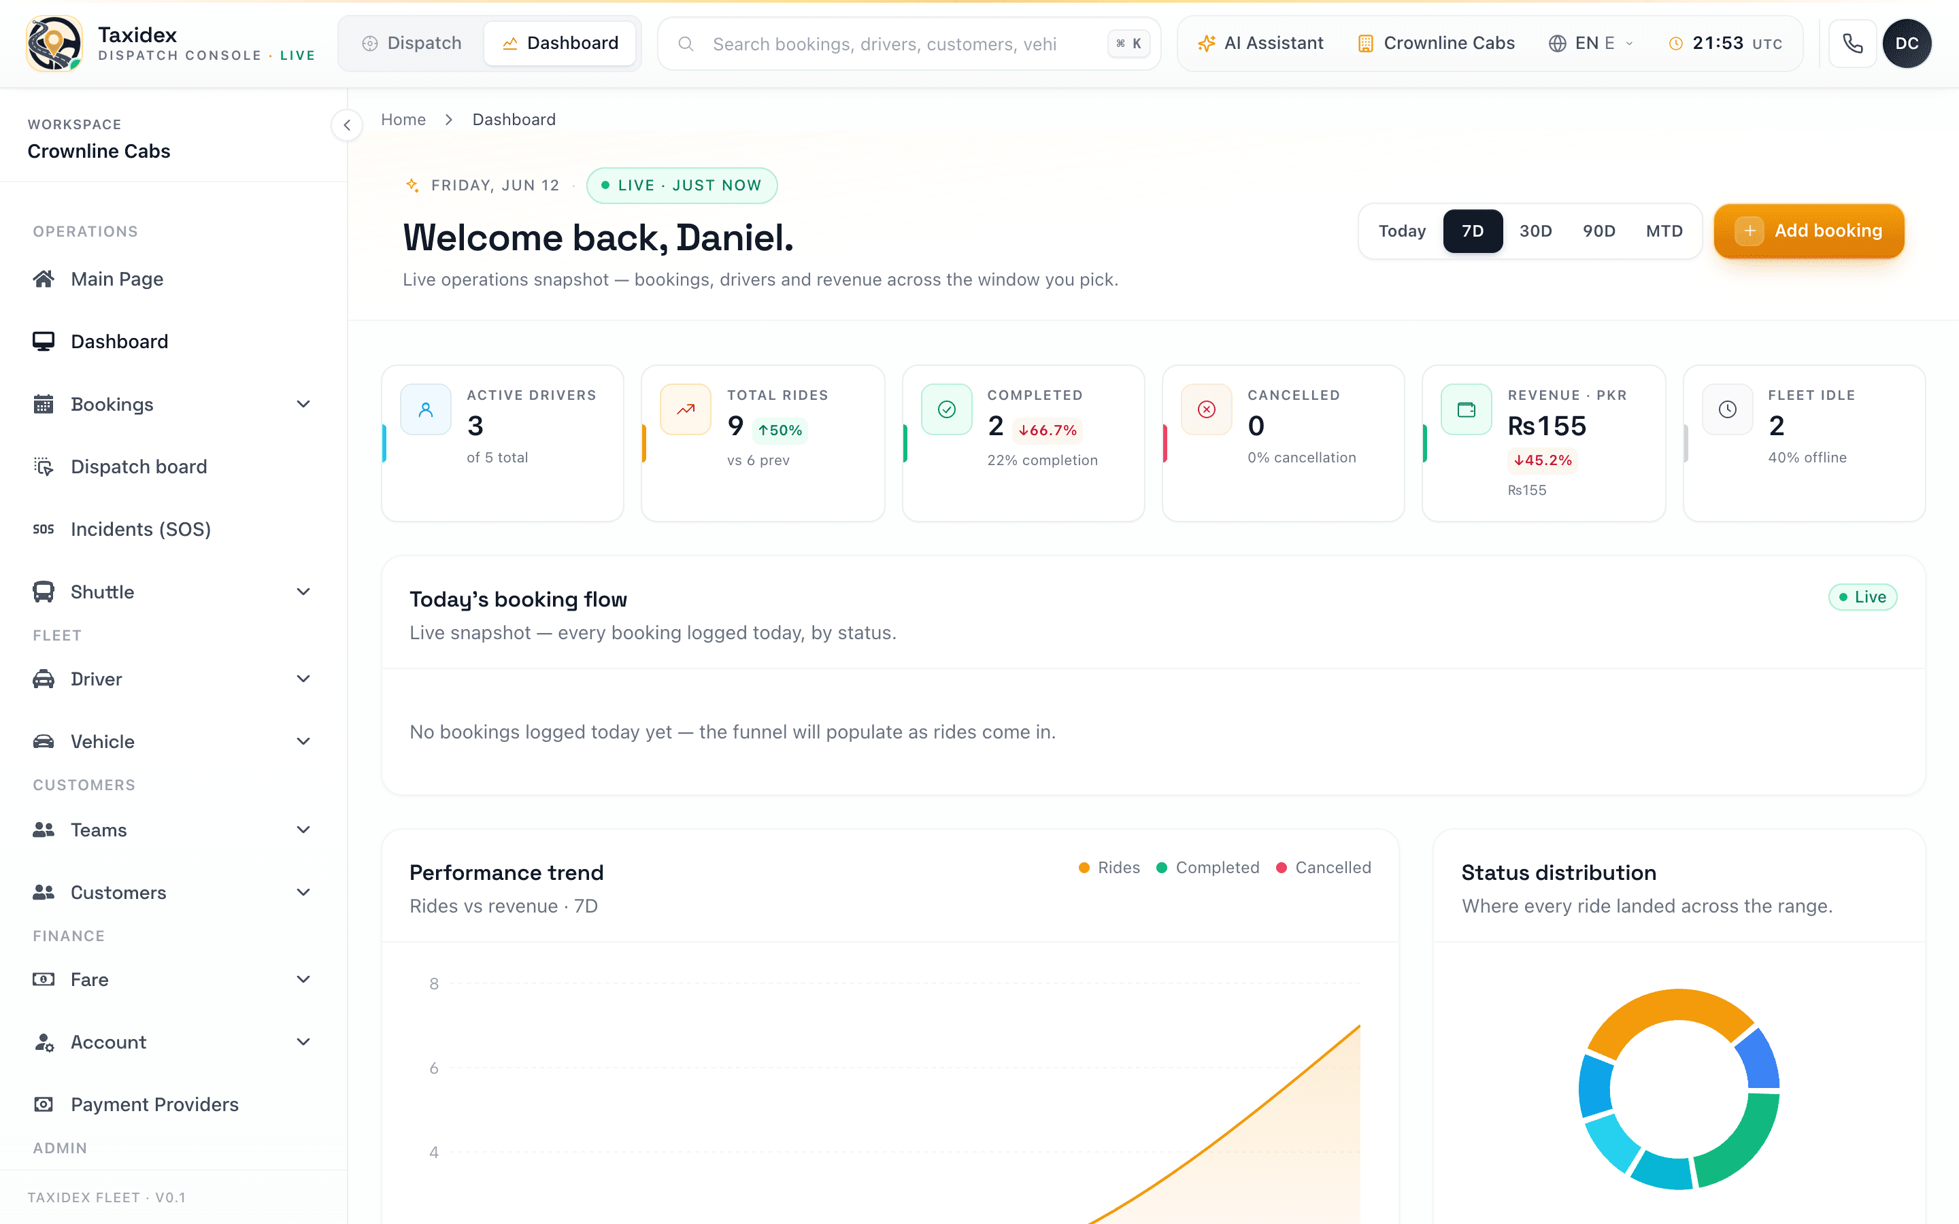Switch to the Dispatch tab
This screenshot has width=1959, height=1224.
click(412, 44)
